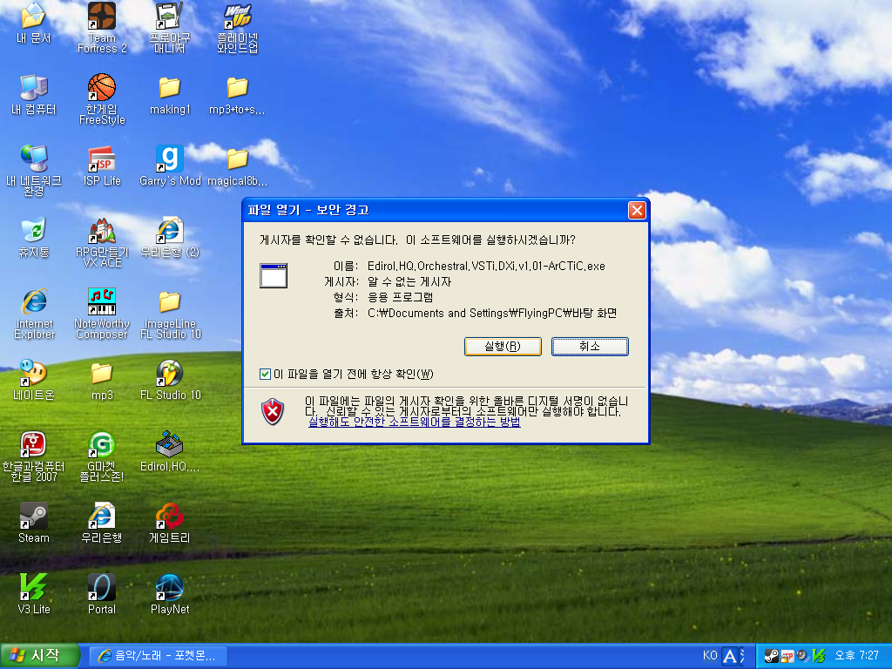The height and width of the screenshot is (669, 892).
Task: Click the file name Edirol.HQ.Orchestral.VSTi.DXi.v1.01-ArCTiC.exe
Action: (486, 267)
